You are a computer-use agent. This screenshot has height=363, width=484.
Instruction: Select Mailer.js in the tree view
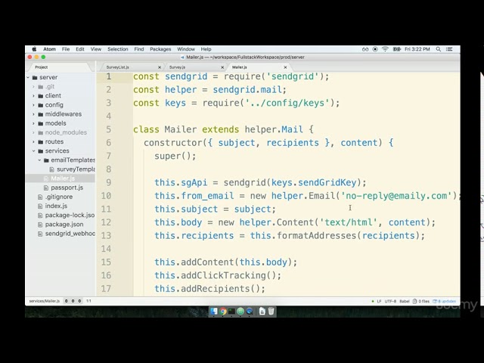tap(63, 178)
